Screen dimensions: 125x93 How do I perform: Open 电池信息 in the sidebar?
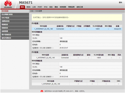tap(15, 25)
